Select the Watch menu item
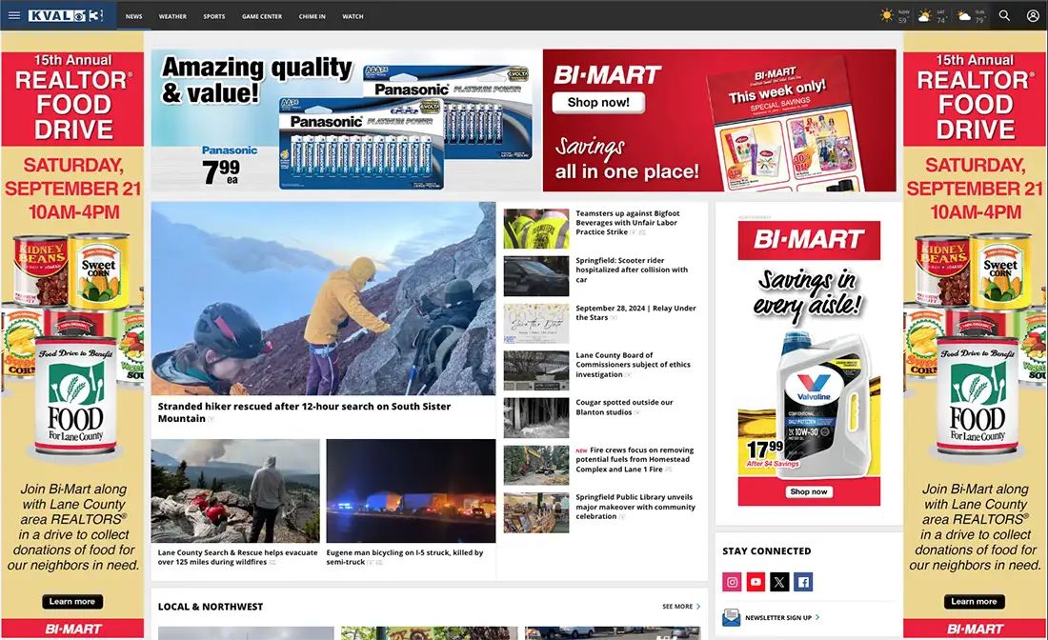This screenshot has width=1048, height=640. 353,16
